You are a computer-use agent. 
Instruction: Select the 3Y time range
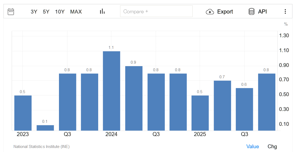click(x=34, y=12)
